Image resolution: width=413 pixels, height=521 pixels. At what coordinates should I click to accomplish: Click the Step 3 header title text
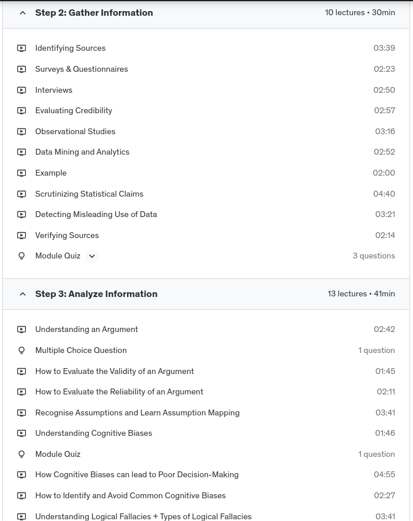96,294
